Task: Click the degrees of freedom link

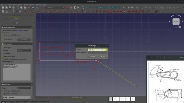Action: point(20,31)
